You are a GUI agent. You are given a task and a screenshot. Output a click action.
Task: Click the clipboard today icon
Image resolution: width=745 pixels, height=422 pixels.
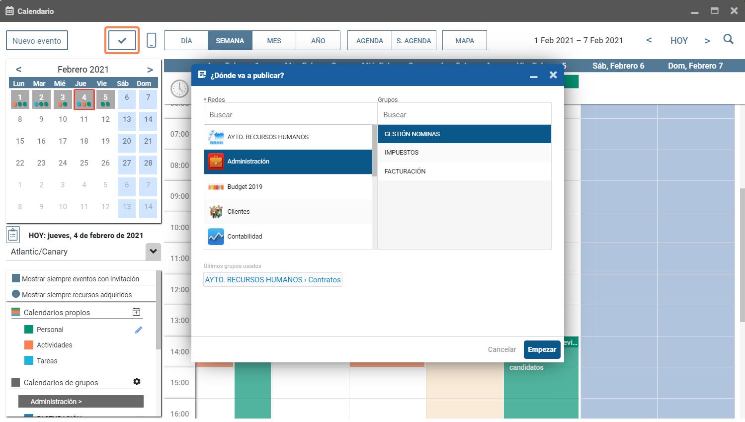tap(13, 234)
